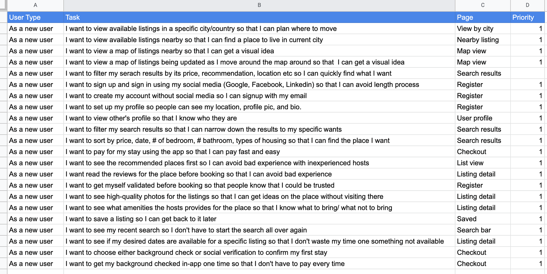Select the 'Search bar' page cell

[483, 230]
